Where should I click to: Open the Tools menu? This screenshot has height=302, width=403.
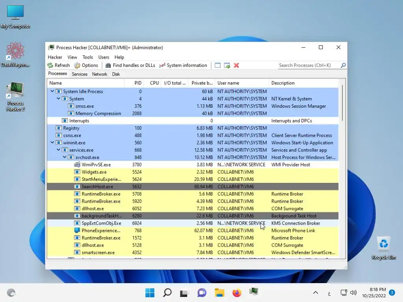88,57
